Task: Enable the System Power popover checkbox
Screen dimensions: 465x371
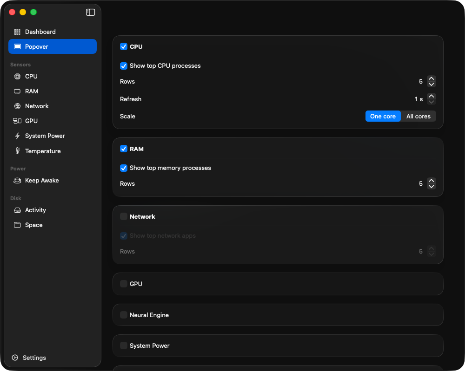Action: click(x=124, y=345)
